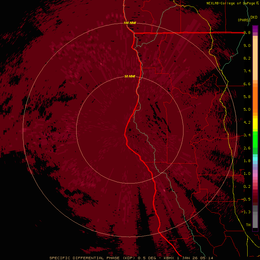Screen dimensions: 260x260
Task: Click the 5.0 scale value
Action: pos(247,109)
